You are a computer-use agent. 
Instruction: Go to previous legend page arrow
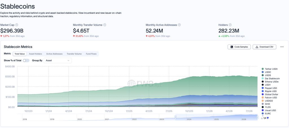[x=262, y=118]
